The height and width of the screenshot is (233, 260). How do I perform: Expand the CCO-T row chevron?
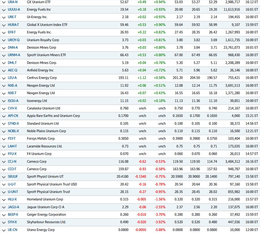(x=4, y=169)
